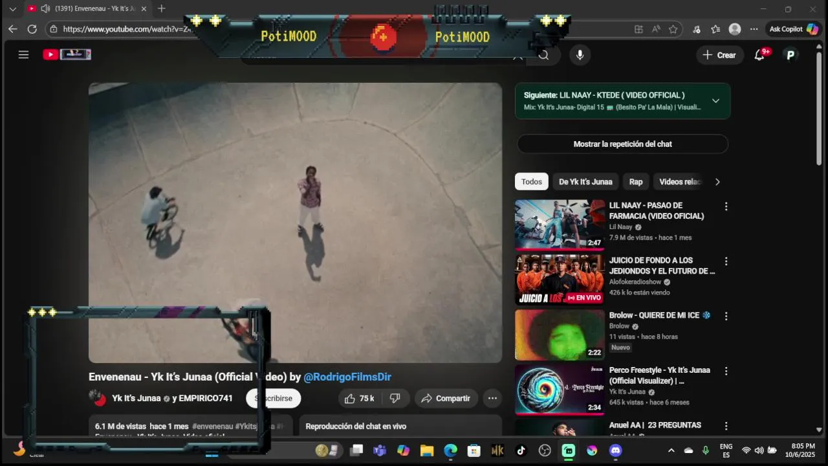828x466 pixels.
Task: Select the De Yk It's Junaa chip
Action: 585,182
